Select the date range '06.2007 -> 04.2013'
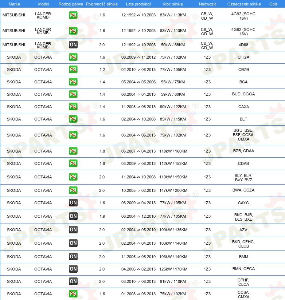This screenshot has width=285, height=300. (x=138, y=151)
